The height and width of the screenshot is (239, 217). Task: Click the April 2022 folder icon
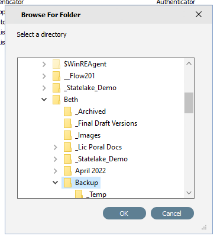pos(67,171)
